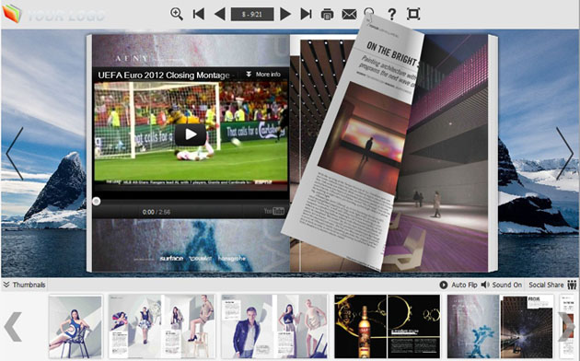
Task: Expand More info on the video
Action: click(263, 75)
